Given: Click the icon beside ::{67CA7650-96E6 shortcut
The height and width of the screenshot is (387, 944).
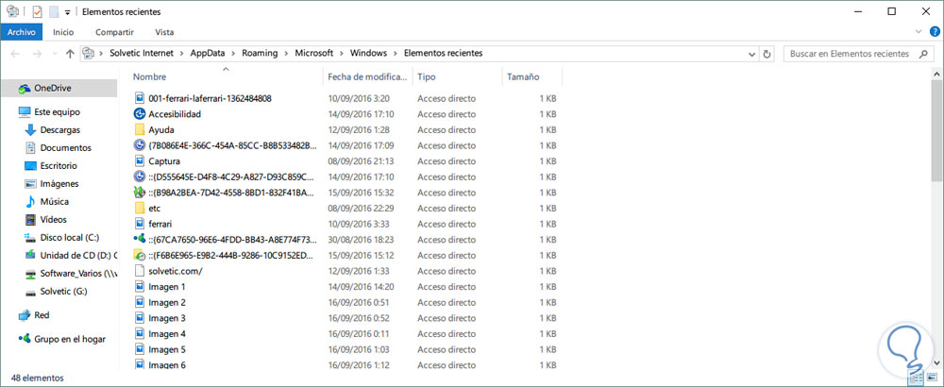Looking at the screenshot, I should pos(140,240).
